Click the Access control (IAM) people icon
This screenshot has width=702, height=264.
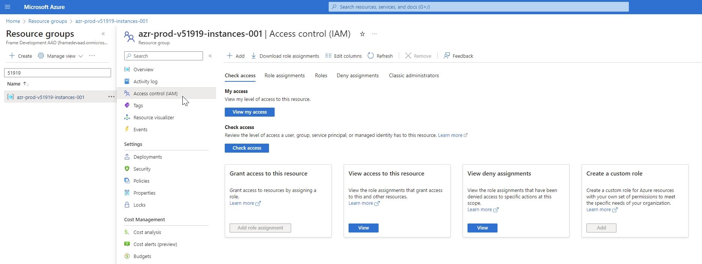click(127, 93)
